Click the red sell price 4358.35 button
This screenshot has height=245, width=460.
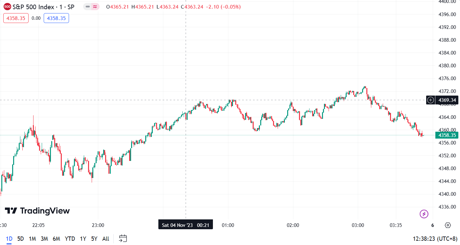[x=16, y=18]
